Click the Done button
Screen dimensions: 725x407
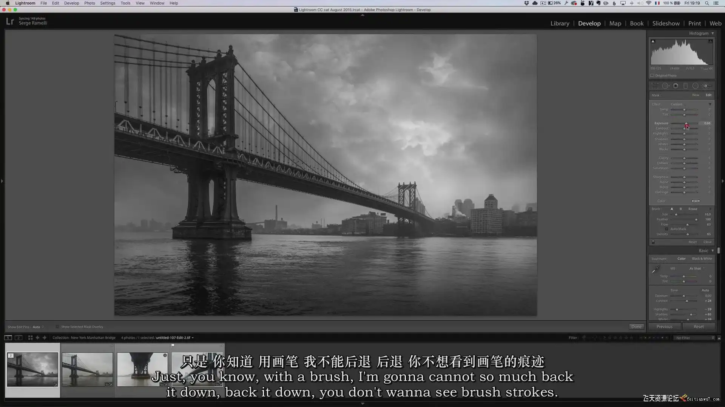636,327
